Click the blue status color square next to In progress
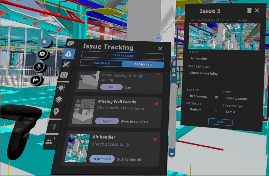Image resolution: width=269 pixels, height=176 pixels. click(x=216, y=97)
